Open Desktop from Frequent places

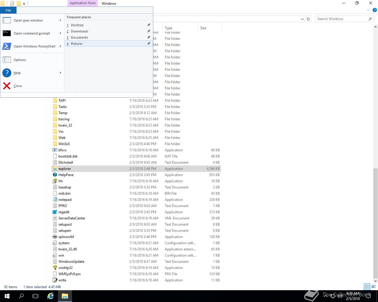click(x=109, y=25)
